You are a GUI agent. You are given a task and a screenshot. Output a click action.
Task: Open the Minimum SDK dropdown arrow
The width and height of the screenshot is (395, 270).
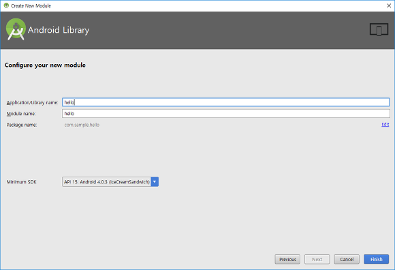(x=155, y=182)
